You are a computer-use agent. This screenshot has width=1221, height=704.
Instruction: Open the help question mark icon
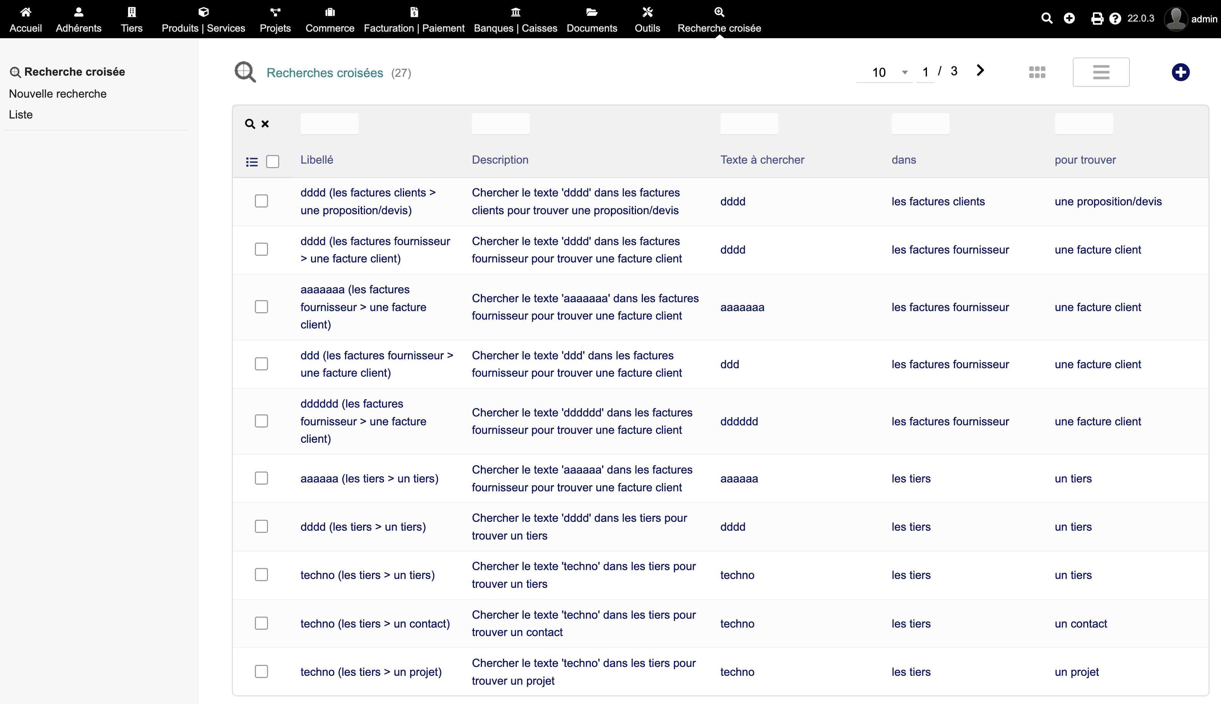pos(1114,19)
